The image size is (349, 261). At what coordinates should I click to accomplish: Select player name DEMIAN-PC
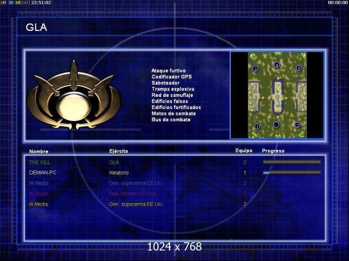tap(43, 172)
